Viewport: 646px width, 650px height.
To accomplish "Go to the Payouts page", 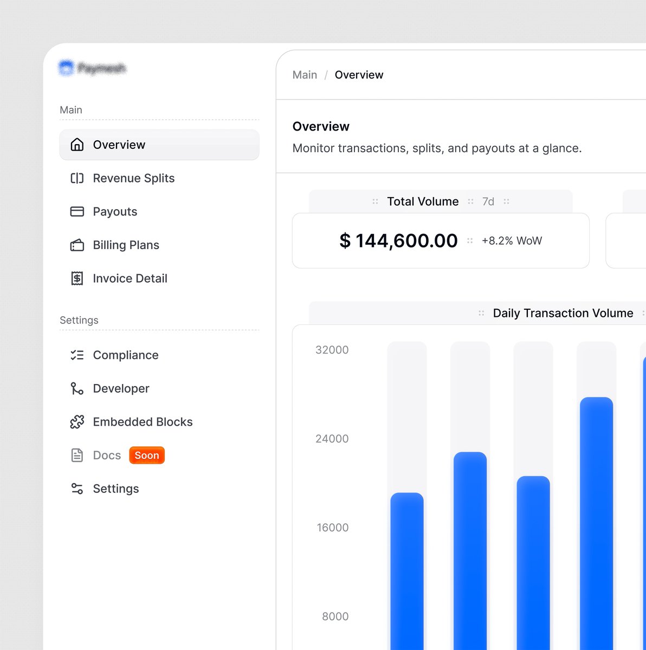I will coord(159,211).
